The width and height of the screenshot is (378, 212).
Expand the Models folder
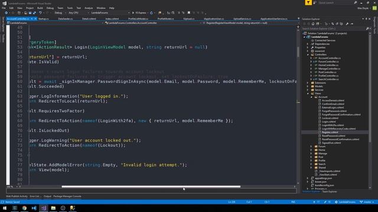pos(307,87)
